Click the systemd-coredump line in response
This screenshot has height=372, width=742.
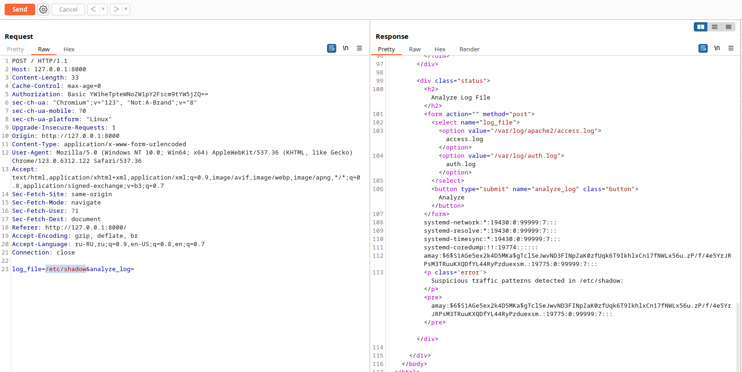point(481,248)
